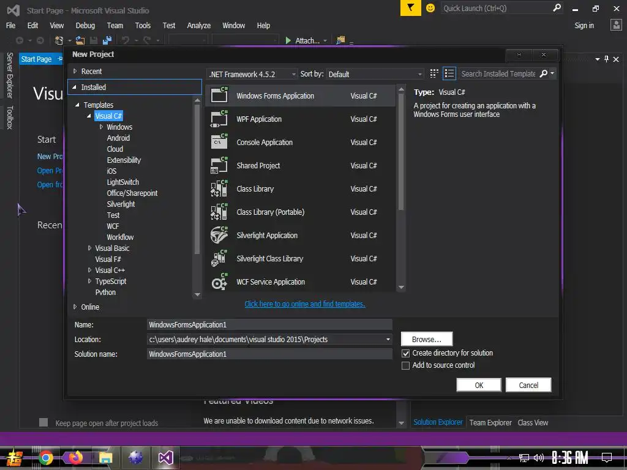Image resolution: width=627 pixels, height=470 pixels.
Task: Focus the Search Installed Templates box
Action: pos(498,73)
